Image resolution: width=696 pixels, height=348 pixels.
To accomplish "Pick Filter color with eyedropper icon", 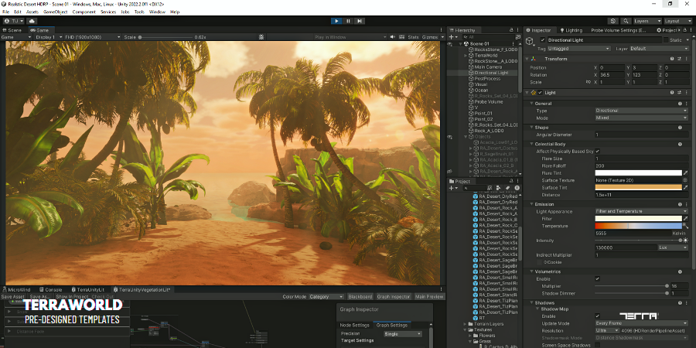I will 685,218.
